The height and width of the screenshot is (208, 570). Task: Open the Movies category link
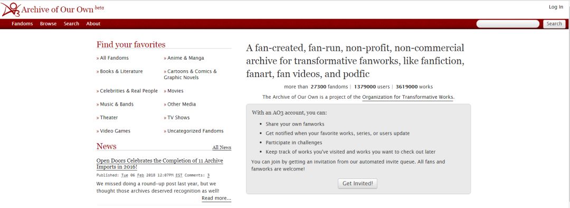175,91
